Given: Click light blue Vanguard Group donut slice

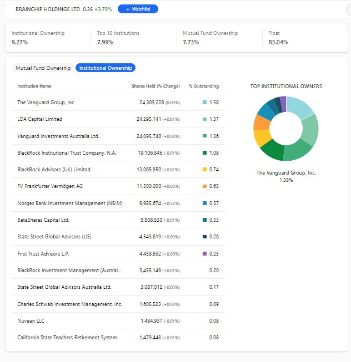Looking at the screenshot, I should click(x=299, y=106).
